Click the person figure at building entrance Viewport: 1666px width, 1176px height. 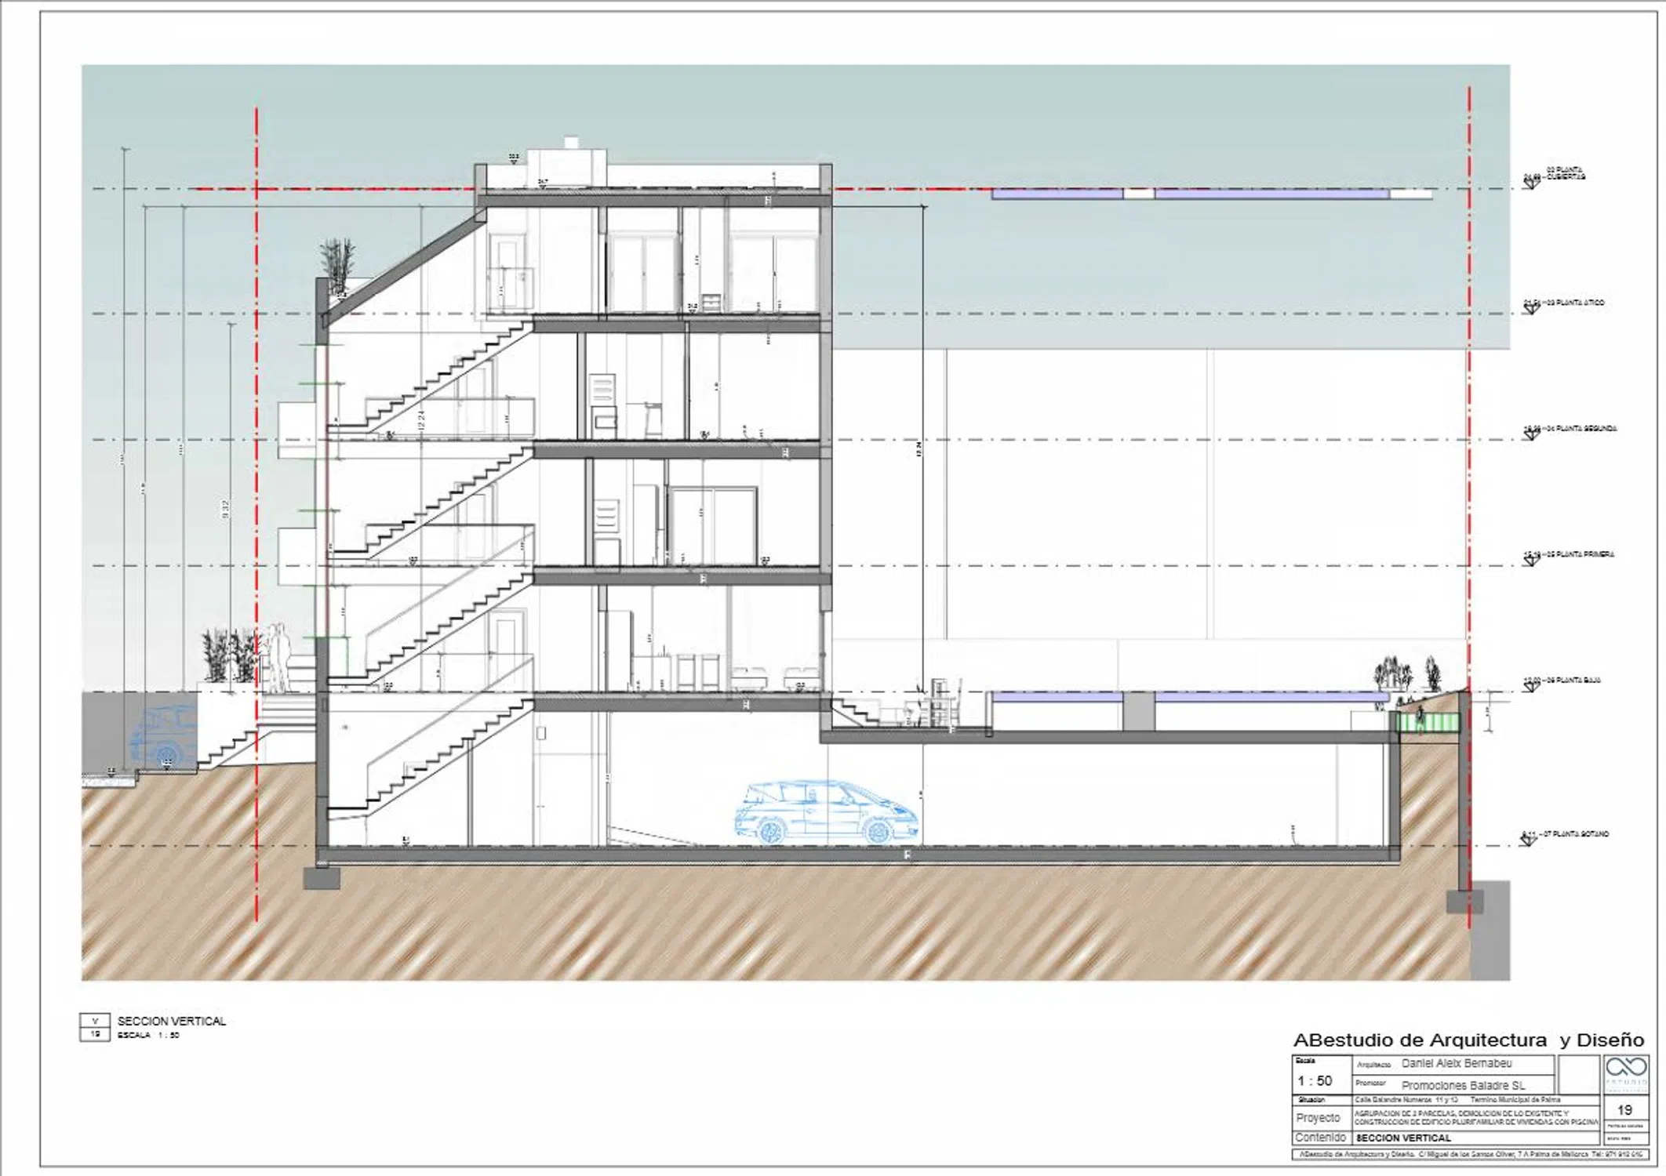pos(278,657)
